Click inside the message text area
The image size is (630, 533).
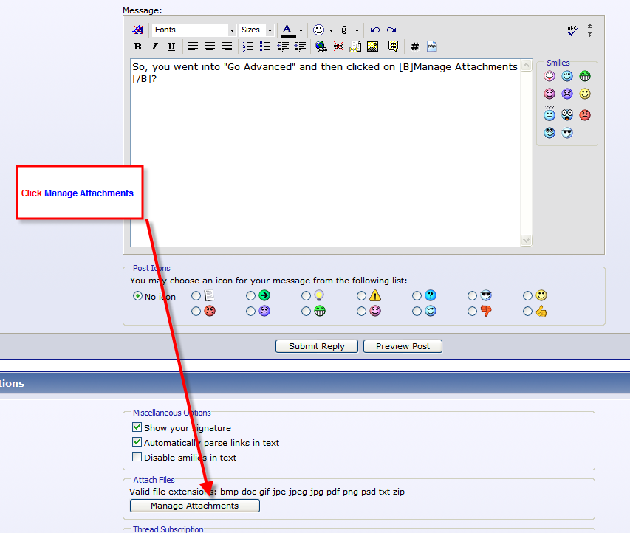[325, 162]
